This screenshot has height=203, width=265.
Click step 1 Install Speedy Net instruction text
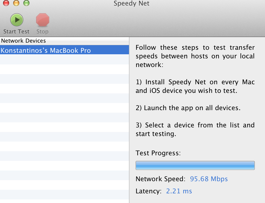coord(195,86)
